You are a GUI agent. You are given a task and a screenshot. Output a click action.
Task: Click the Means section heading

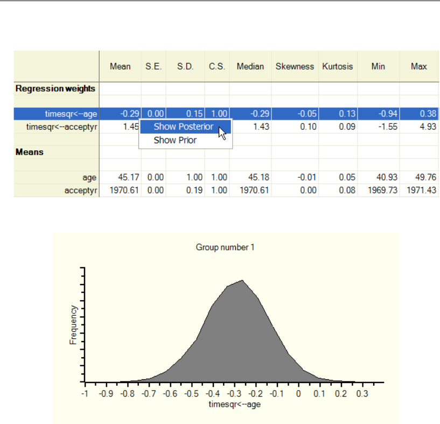pos(30,152)
